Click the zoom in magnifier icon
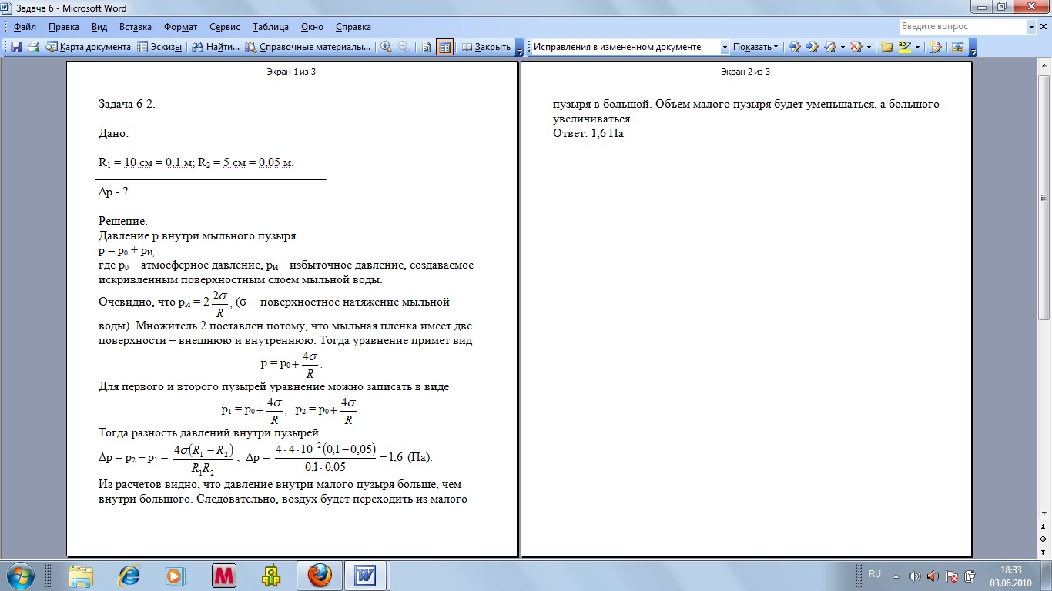This screenshot has width=1052, height=591. pyautogui.click(x=386, y=47)
